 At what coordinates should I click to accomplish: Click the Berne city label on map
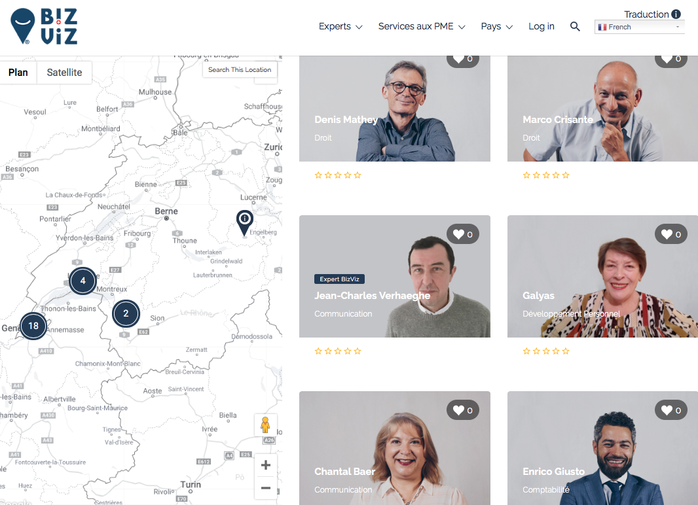pos(166,211)
